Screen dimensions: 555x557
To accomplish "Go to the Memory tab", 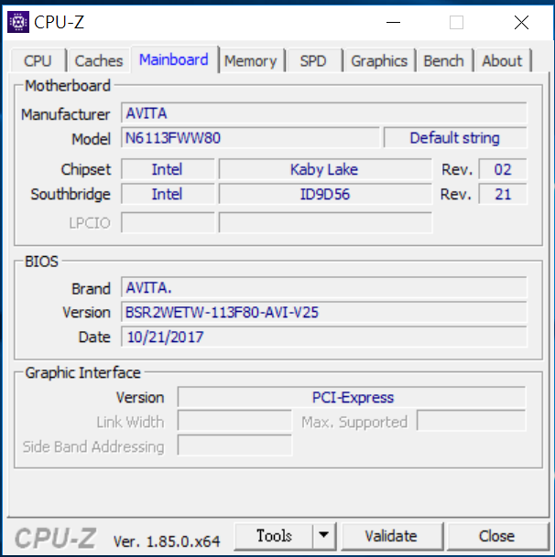I will tap(250, 60).
